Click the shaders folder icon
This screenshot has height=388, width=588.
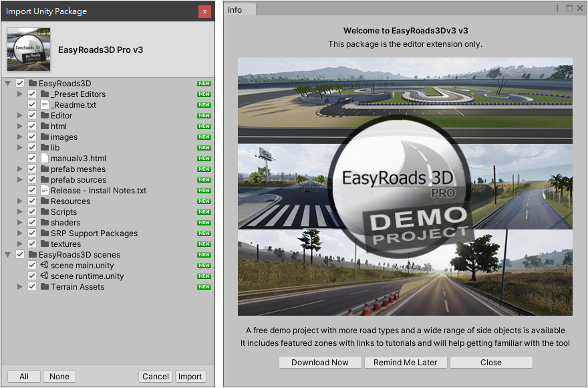click(x=44, y=223)
